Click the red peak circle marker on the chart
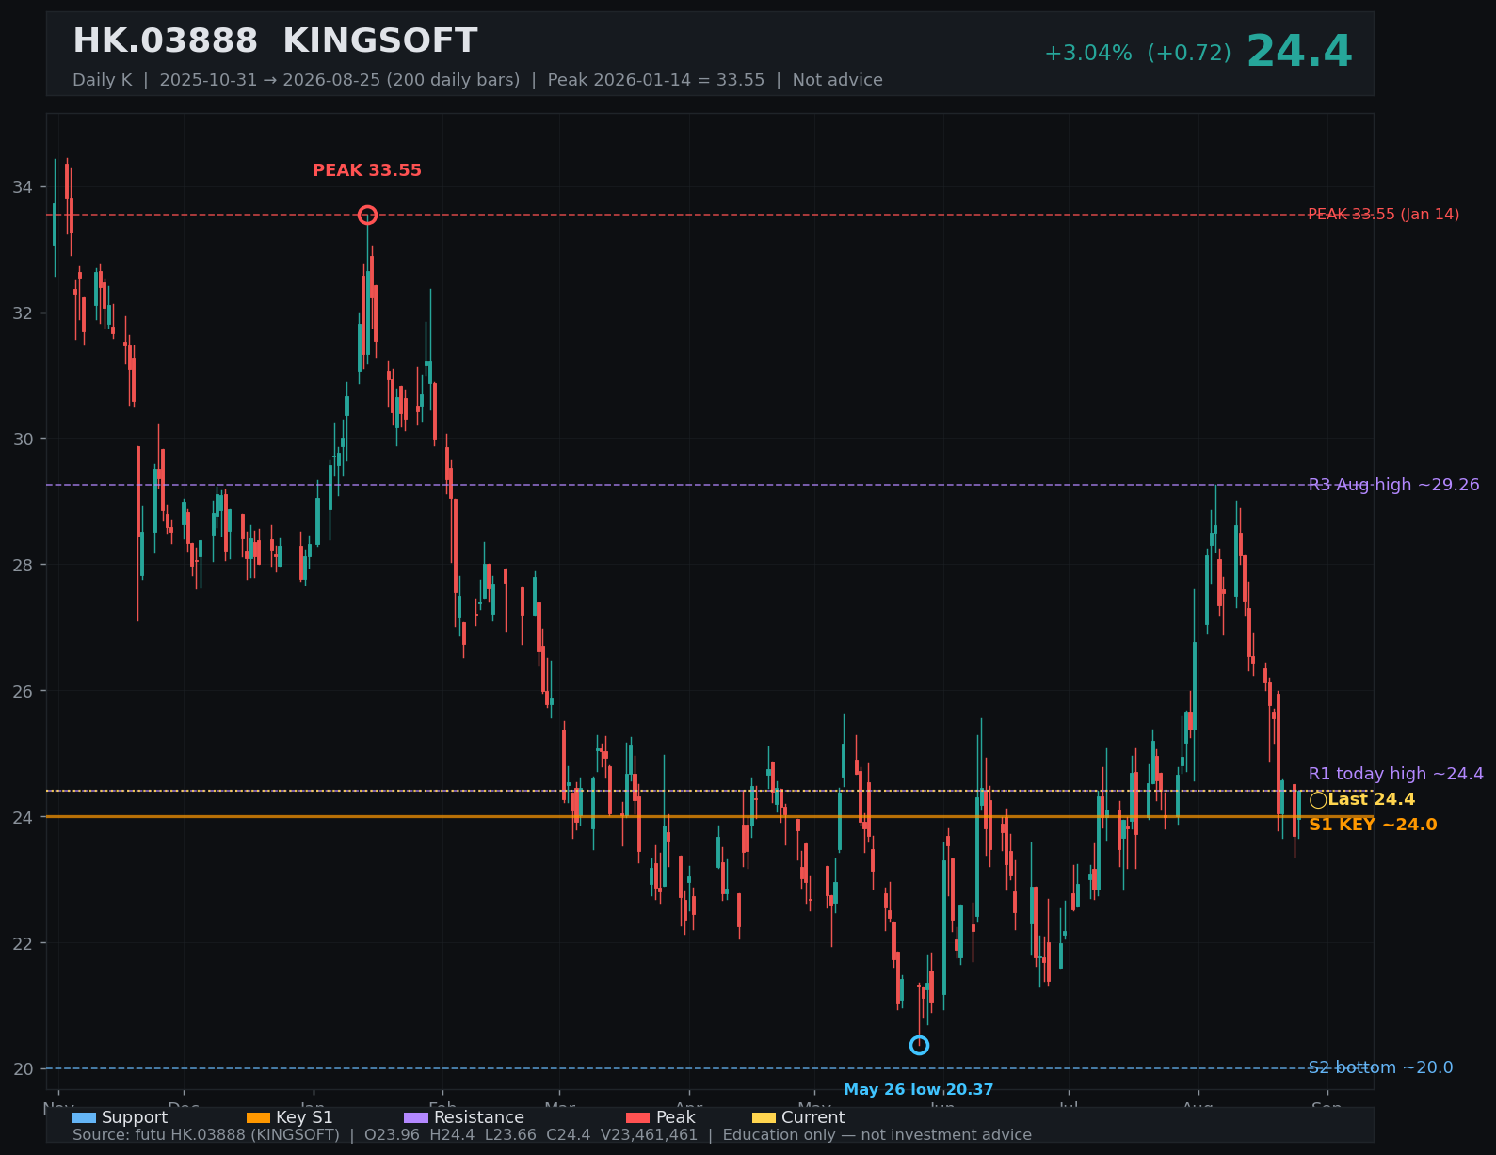 (367, 216)
